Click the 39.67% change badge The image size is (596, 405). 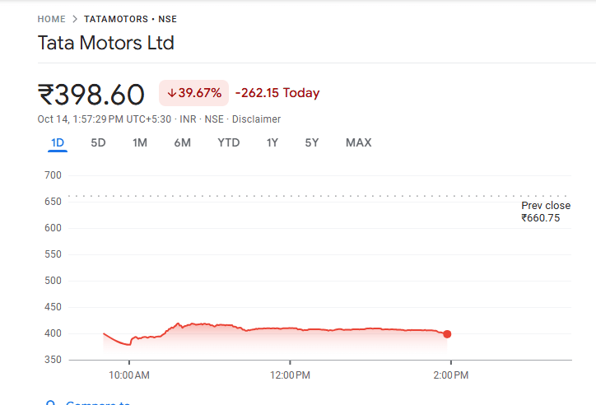[193, 93]
